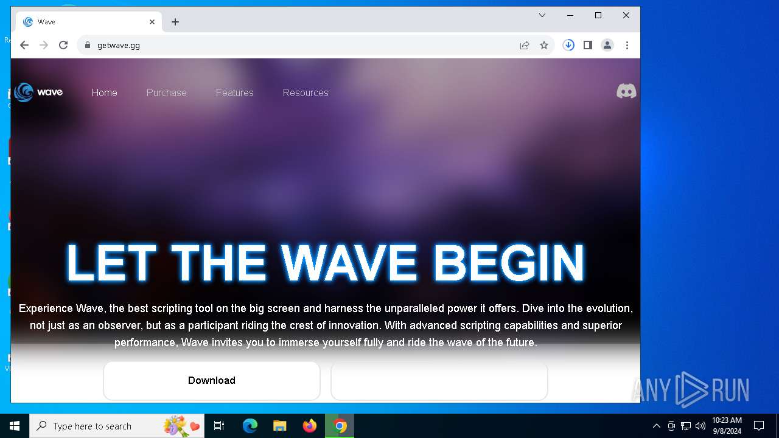Click the browser forward arrow

(x=44, y=45)
